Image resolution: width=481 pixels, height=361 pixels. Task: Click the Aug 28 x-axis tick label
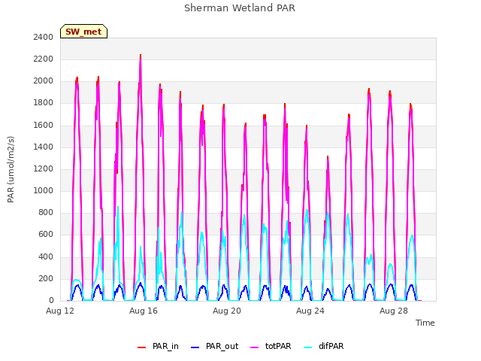[394, 311]
